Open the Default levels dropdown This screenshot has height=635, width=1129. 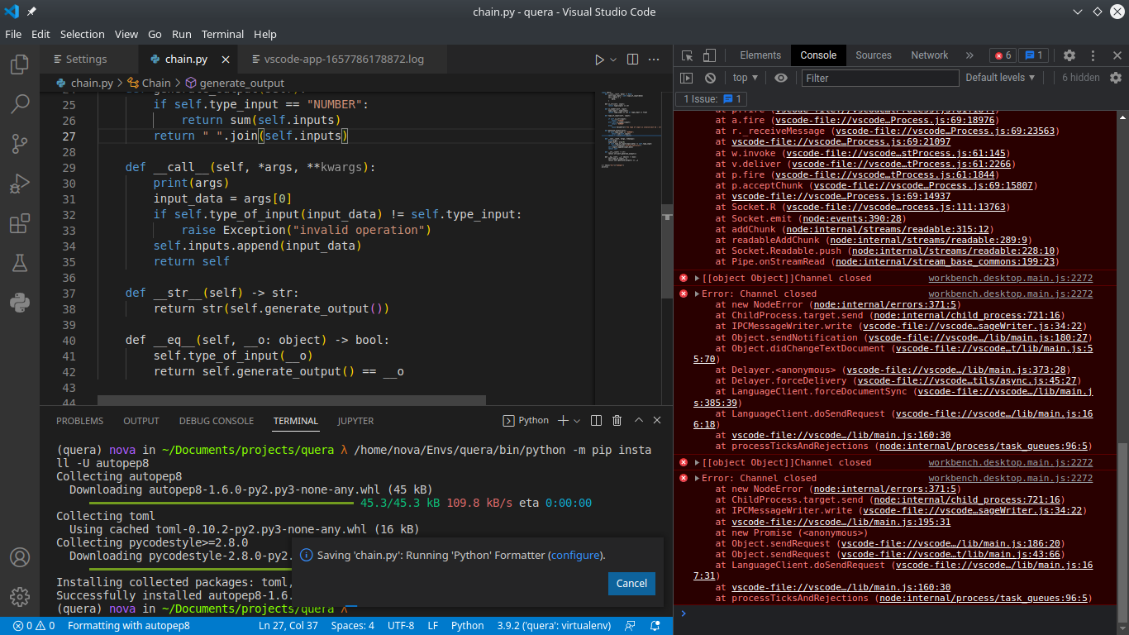coord(998,77)
